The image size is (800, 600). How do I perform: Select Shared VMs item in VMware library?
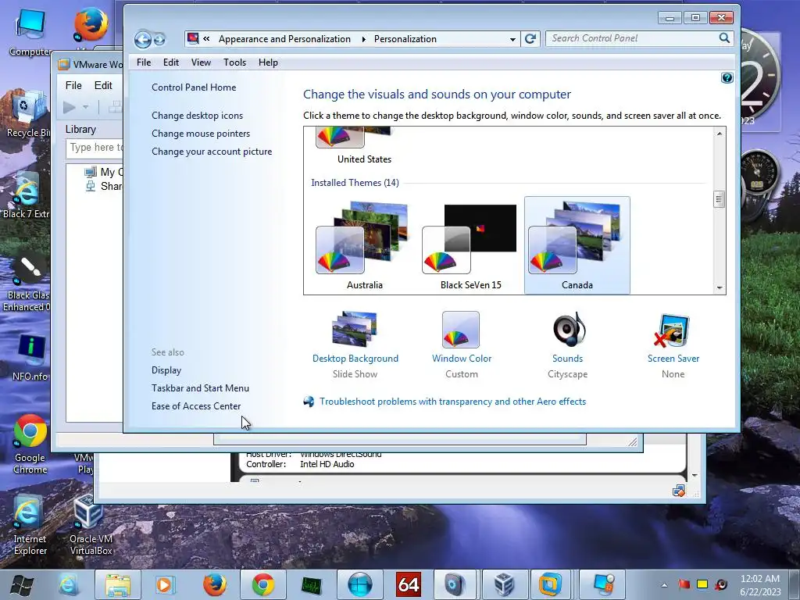pyautogui.click(x=104, y=186)
